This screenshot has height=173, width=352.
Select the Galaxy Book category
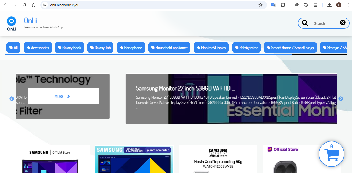coord(69,48)
